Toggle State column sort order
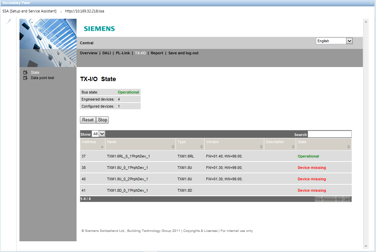Image resolution: width=376 pixels, height=252 pixels. click(348, 147)
